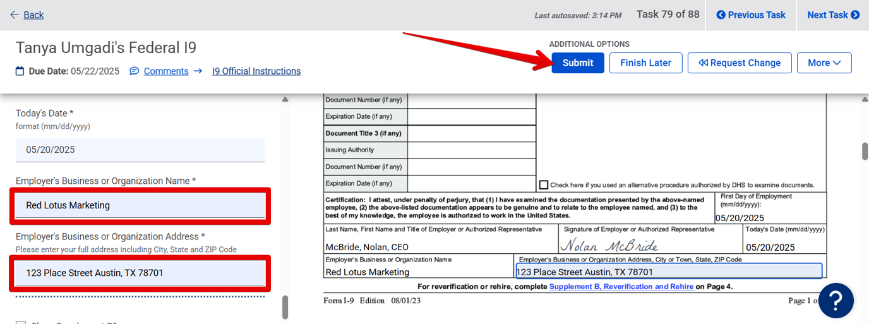Viewport: 869px width, 324px height.
Task: Click 'McBride, Nolan, CEO' text in form
Action: [367, 247]
